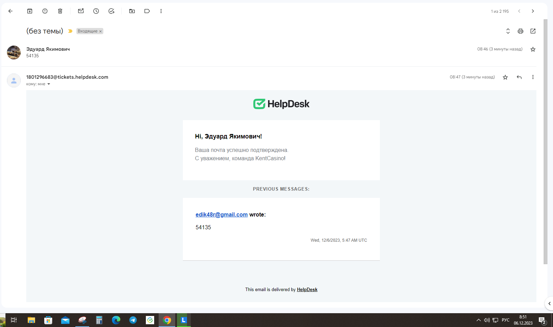The height and width of the screenshot is (327, 553).
Task: Click 54135 in the quoted previous message
Action: tap(203, 228)
